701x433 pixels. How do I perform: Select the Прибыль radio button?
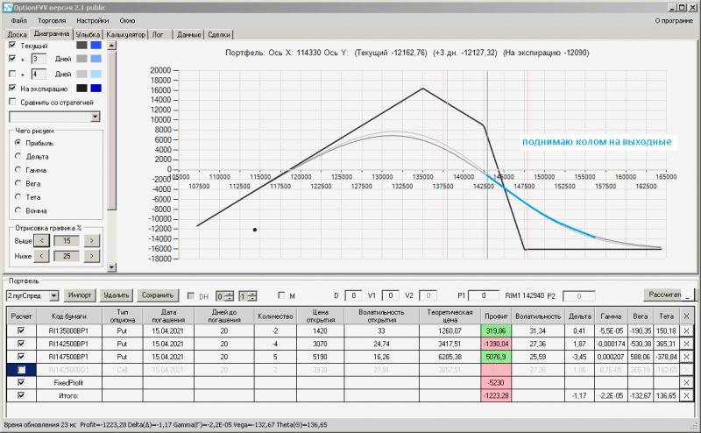pos(18,143)
